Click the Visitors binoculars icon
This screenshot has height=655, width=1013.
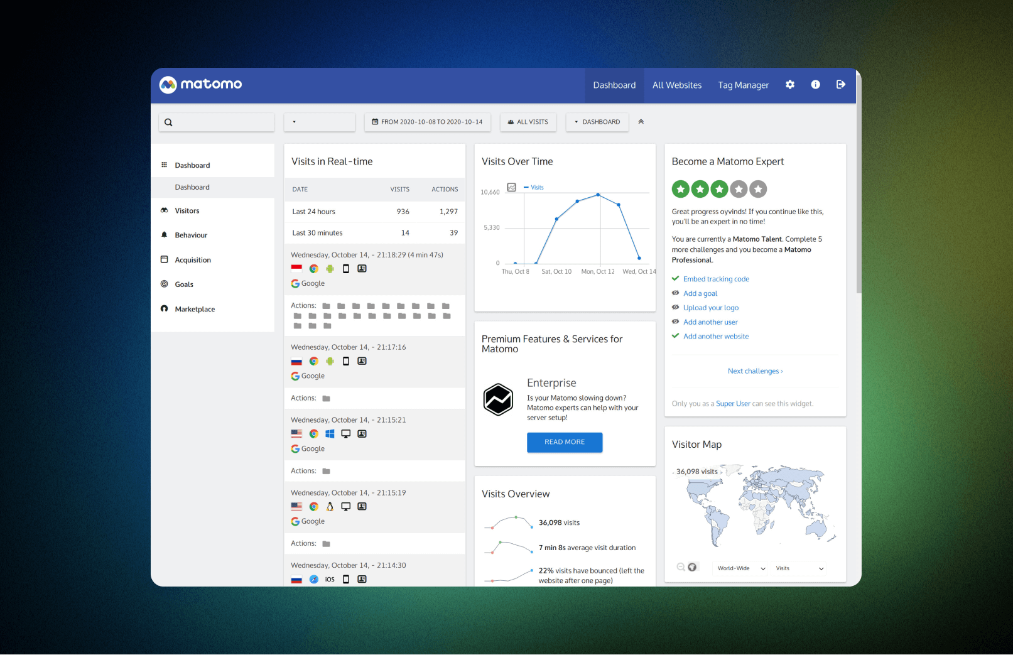[x=165, y=210]
